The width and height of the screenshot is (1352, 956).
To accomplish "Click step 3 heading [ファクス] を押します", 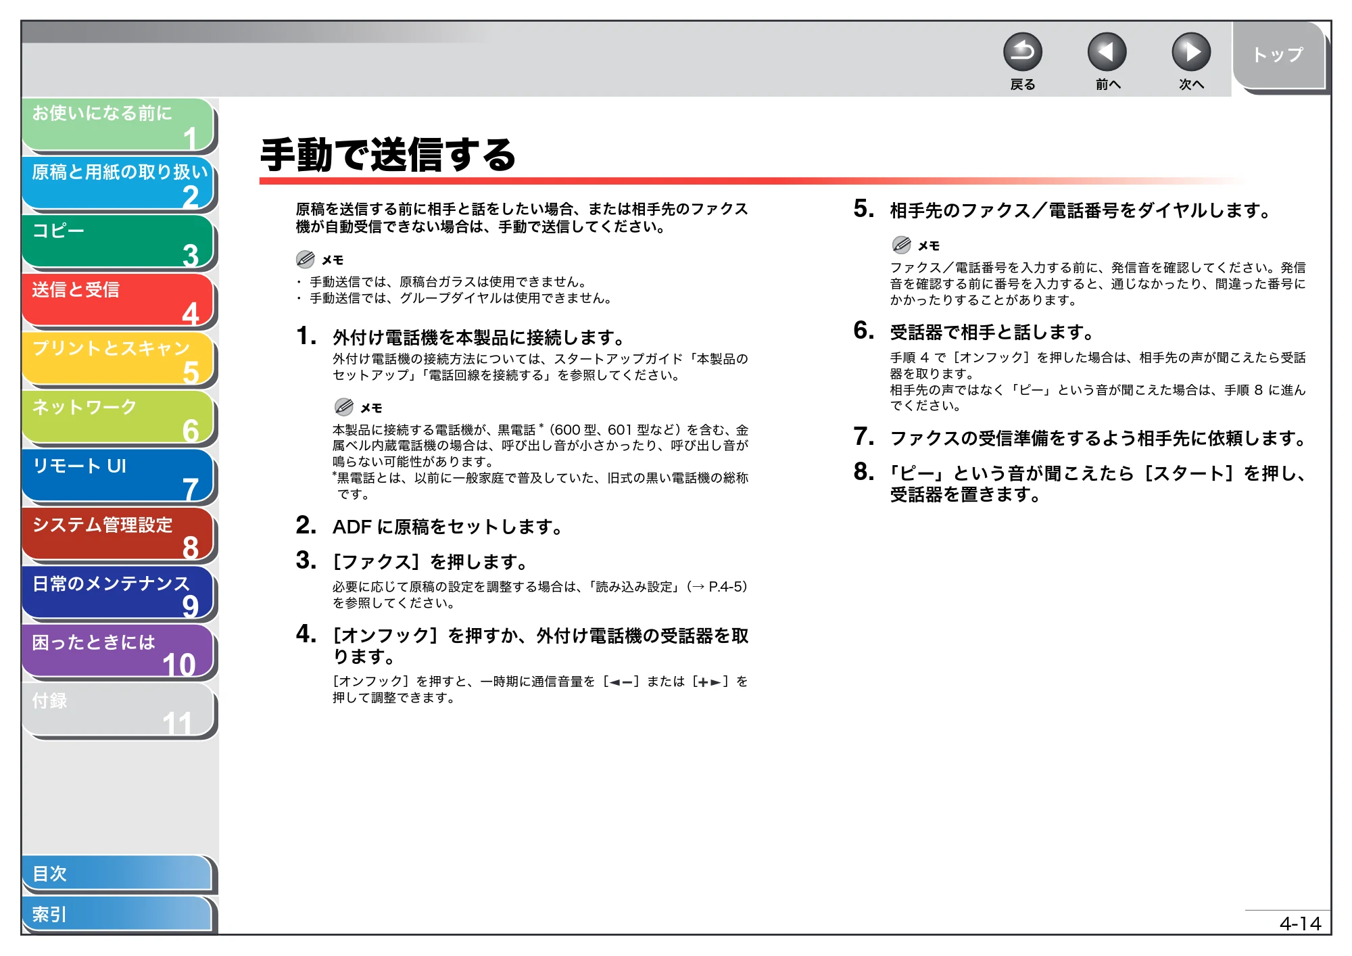I will click(431, 562).
